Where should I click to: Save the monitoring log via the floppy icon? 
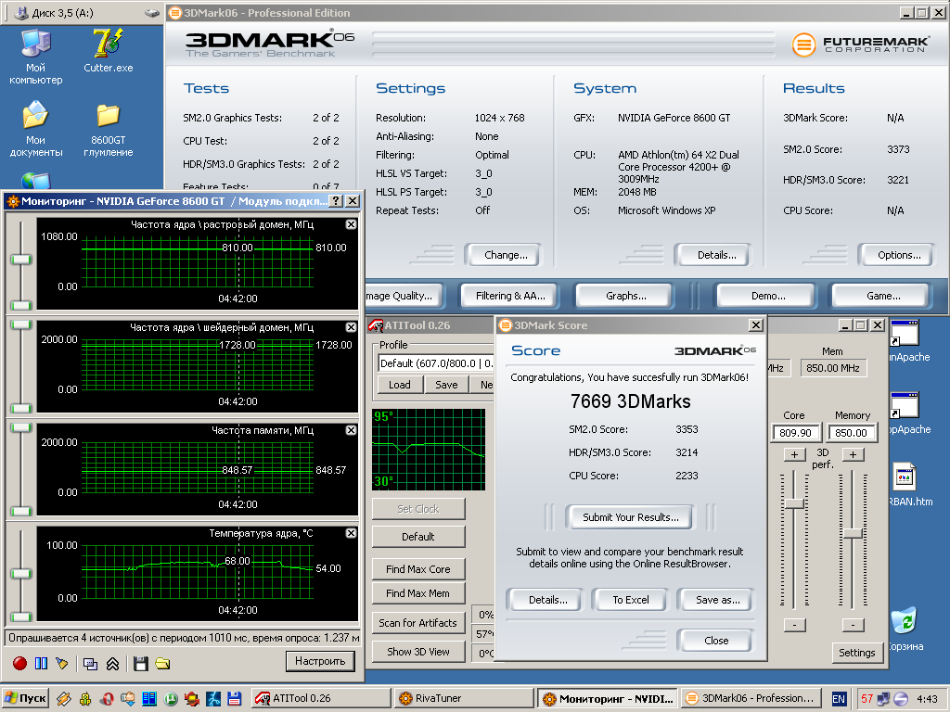pyautogui.click(x=141, y=664)
